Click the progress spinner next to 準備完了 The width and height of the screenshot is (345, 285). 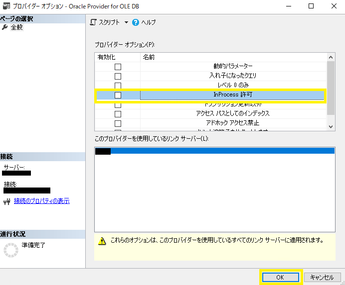coord(11,250)
